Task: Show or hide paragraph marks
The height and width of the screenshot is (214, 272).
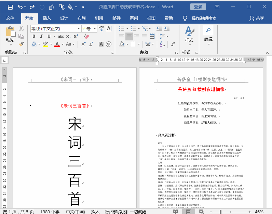Action: coord(173,44)
